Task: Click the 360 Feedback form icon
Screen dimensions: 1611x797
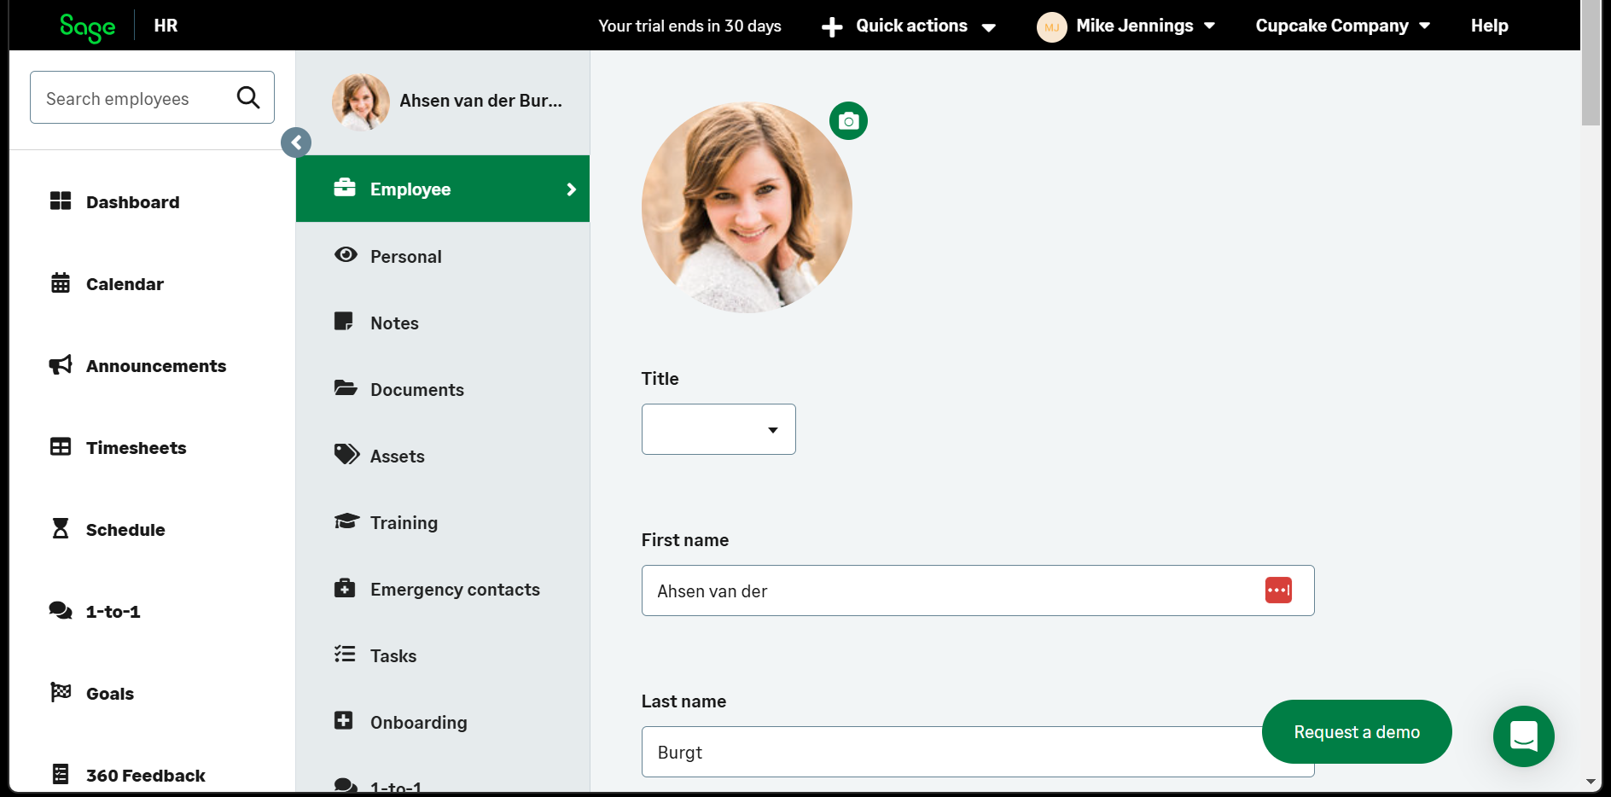Action: (x=61, y=774)
